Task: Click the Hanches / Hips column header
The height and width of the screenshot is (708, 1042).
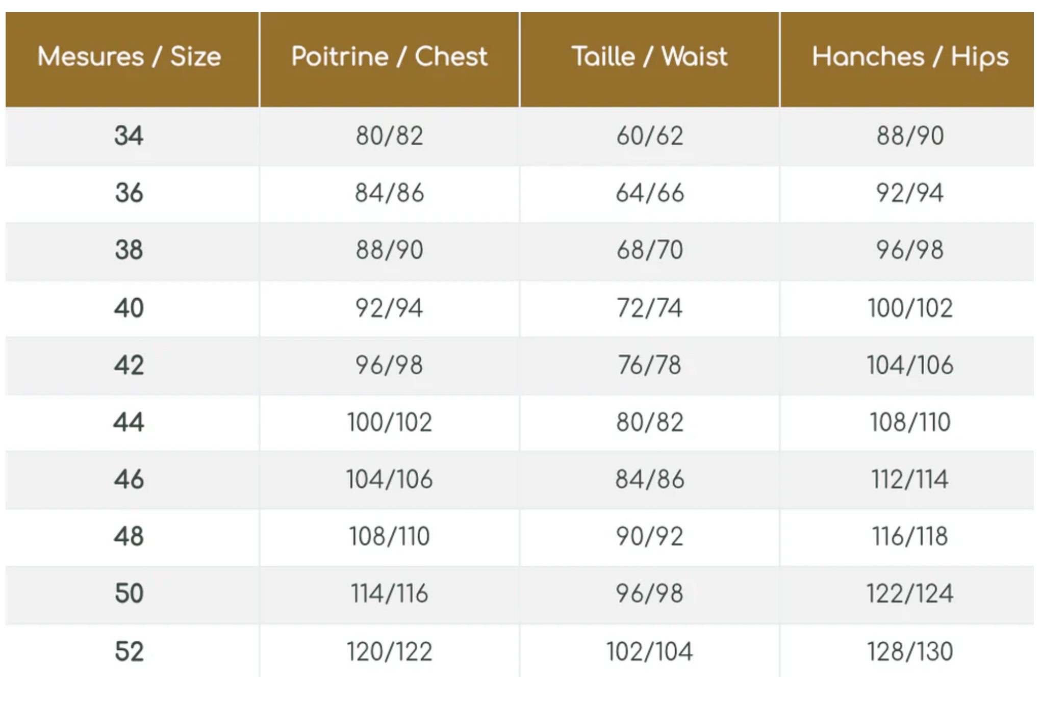Action: point(910,57)
